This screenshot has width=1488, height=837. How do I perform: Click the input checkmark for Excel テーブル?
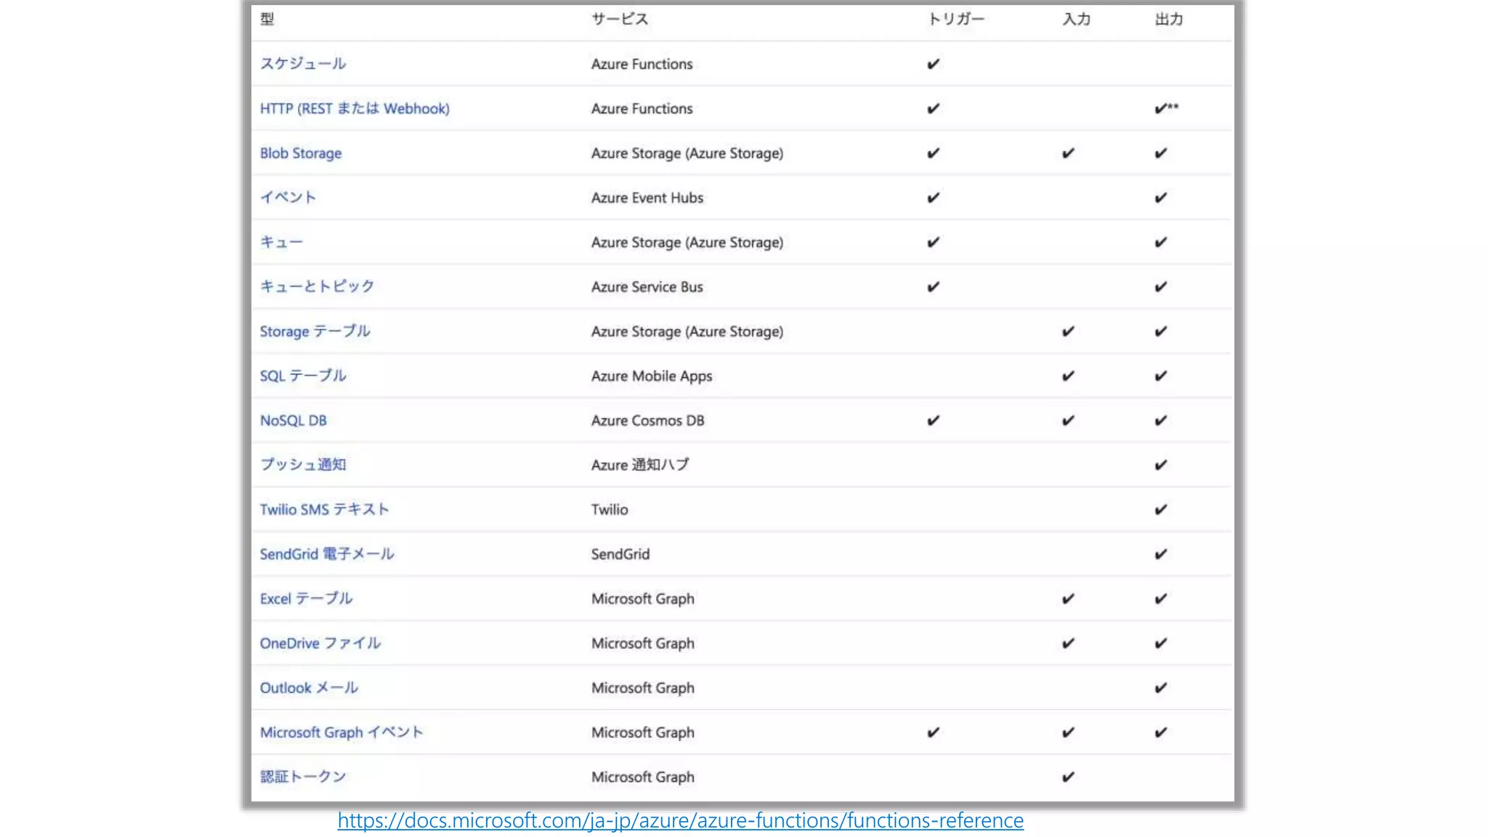click(x=1068, y=599)
